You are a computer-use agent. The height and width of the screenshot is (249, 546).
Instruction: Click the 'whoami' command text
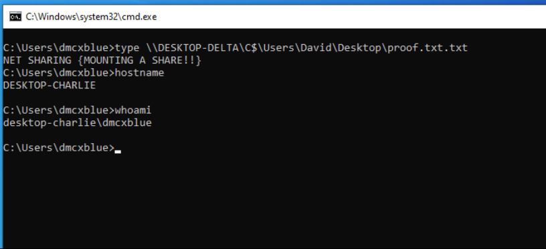[x=133, y=110]
